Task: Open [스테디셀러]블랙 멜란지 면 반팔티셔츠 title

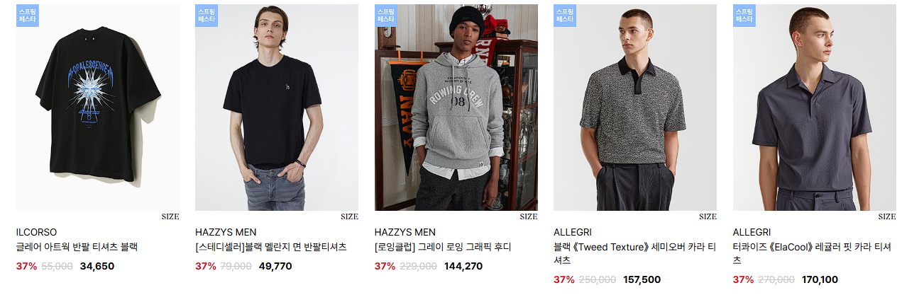Action: pyautogui.click(x=271, y=247)
